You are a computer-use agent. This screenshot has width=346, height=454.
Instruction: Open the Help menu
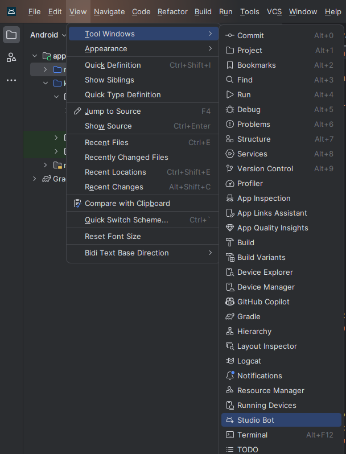point(333,12)
